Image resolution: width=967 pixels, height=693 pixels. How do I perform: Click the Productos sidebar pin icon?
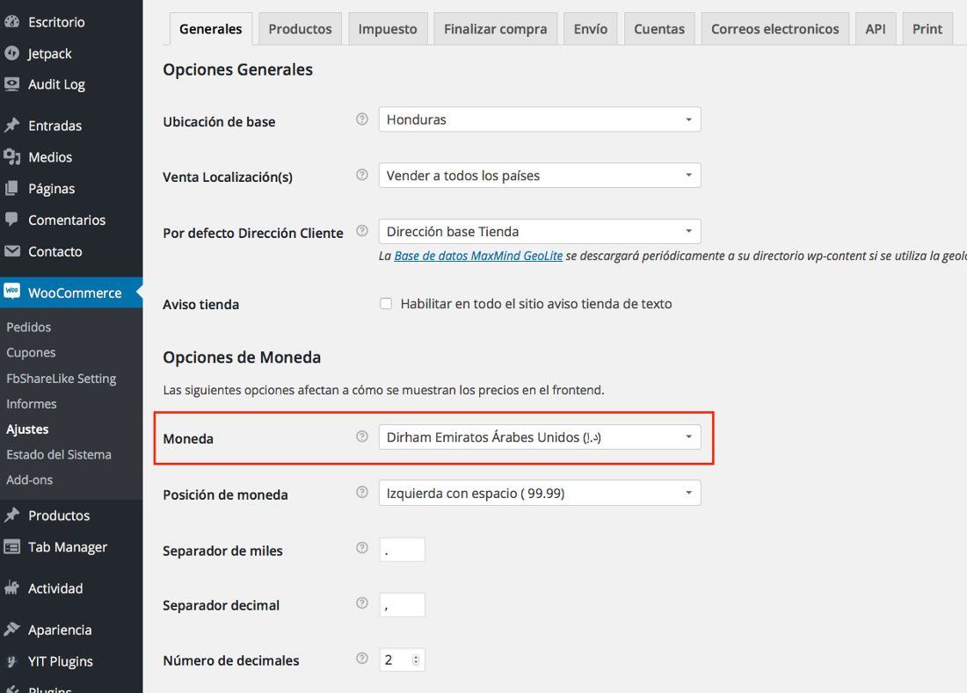click(x=11, y=516)
